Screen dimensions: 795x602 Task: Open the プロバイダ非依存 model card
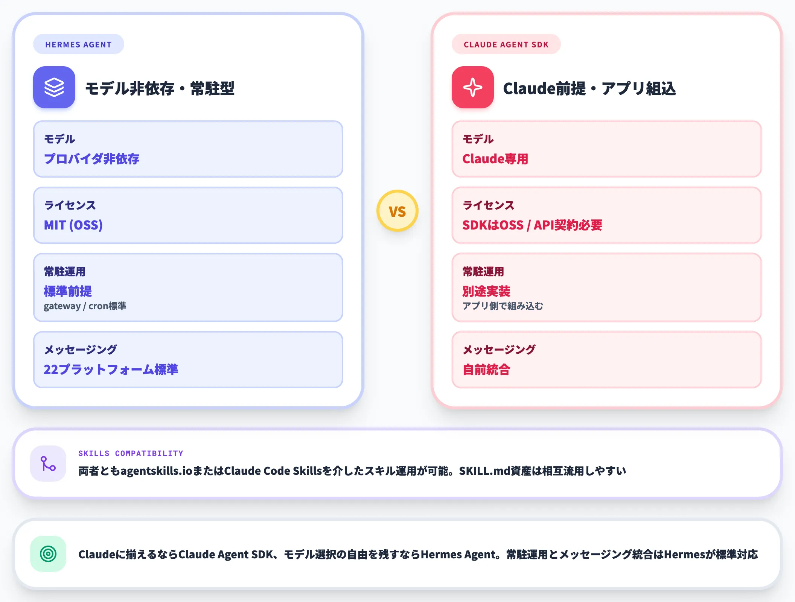coord(188,149)
